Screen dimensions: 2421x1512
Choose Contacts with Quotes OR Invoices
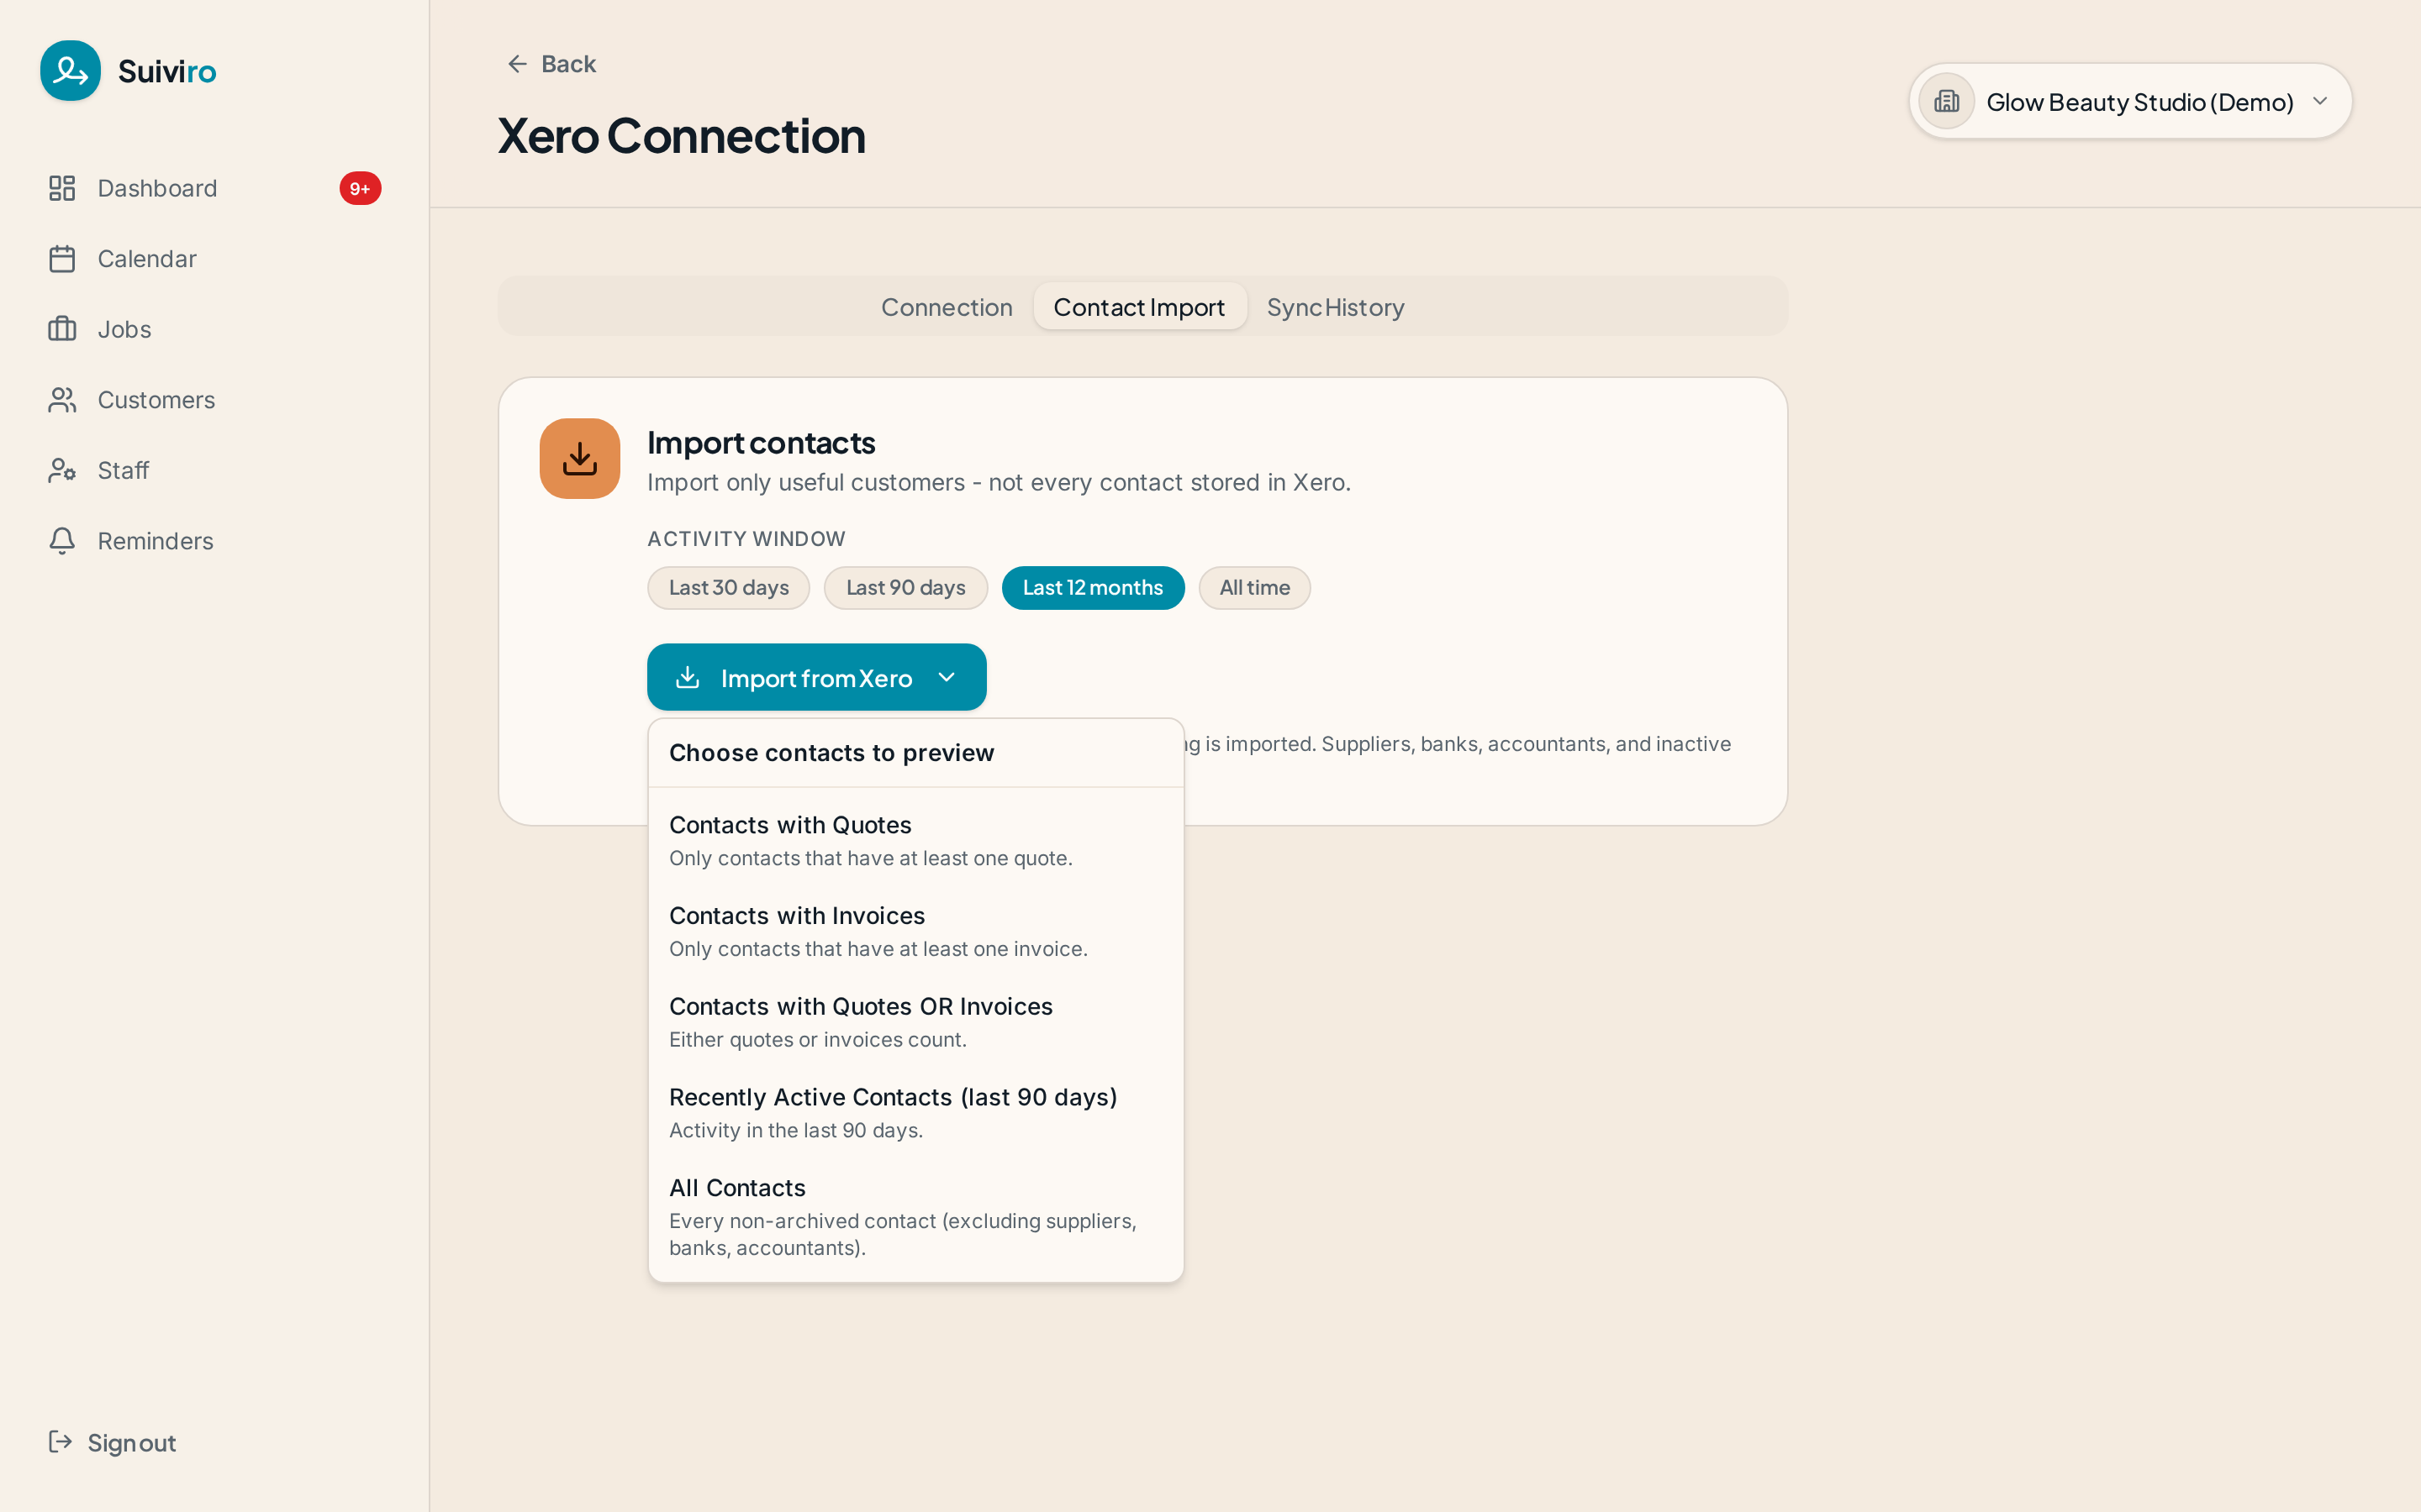coord(916,1022)
